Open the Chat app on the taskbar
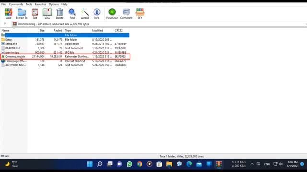The height and width of the screenshot is (172, 307). 119,164
